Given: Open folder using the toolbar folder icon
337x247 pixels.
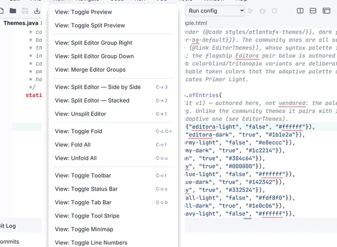Looking at the screenshot, I should tap(13, 11).
